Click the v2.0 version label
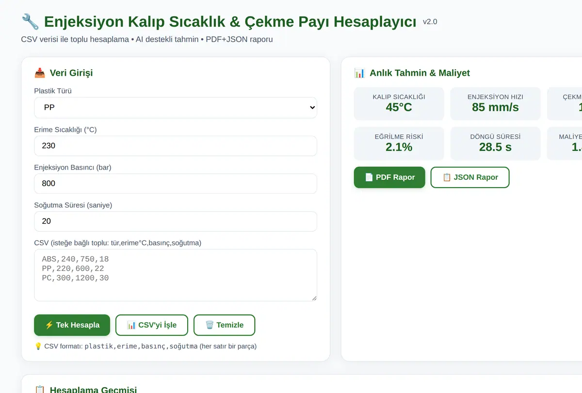The height and width of the screenshot is (393, 582). point(430,22)
